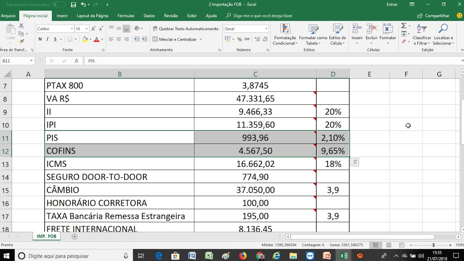Select the IMP. FOB sheet tab

pos(46,236)
